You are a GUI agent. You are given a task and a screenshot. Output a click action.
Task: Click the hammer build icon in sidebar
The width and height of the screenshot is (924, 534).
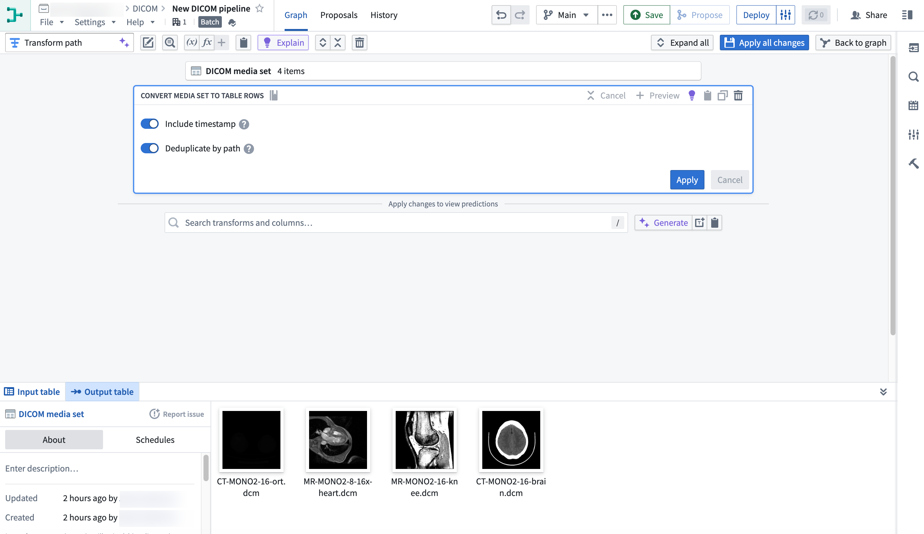point(913,163)
